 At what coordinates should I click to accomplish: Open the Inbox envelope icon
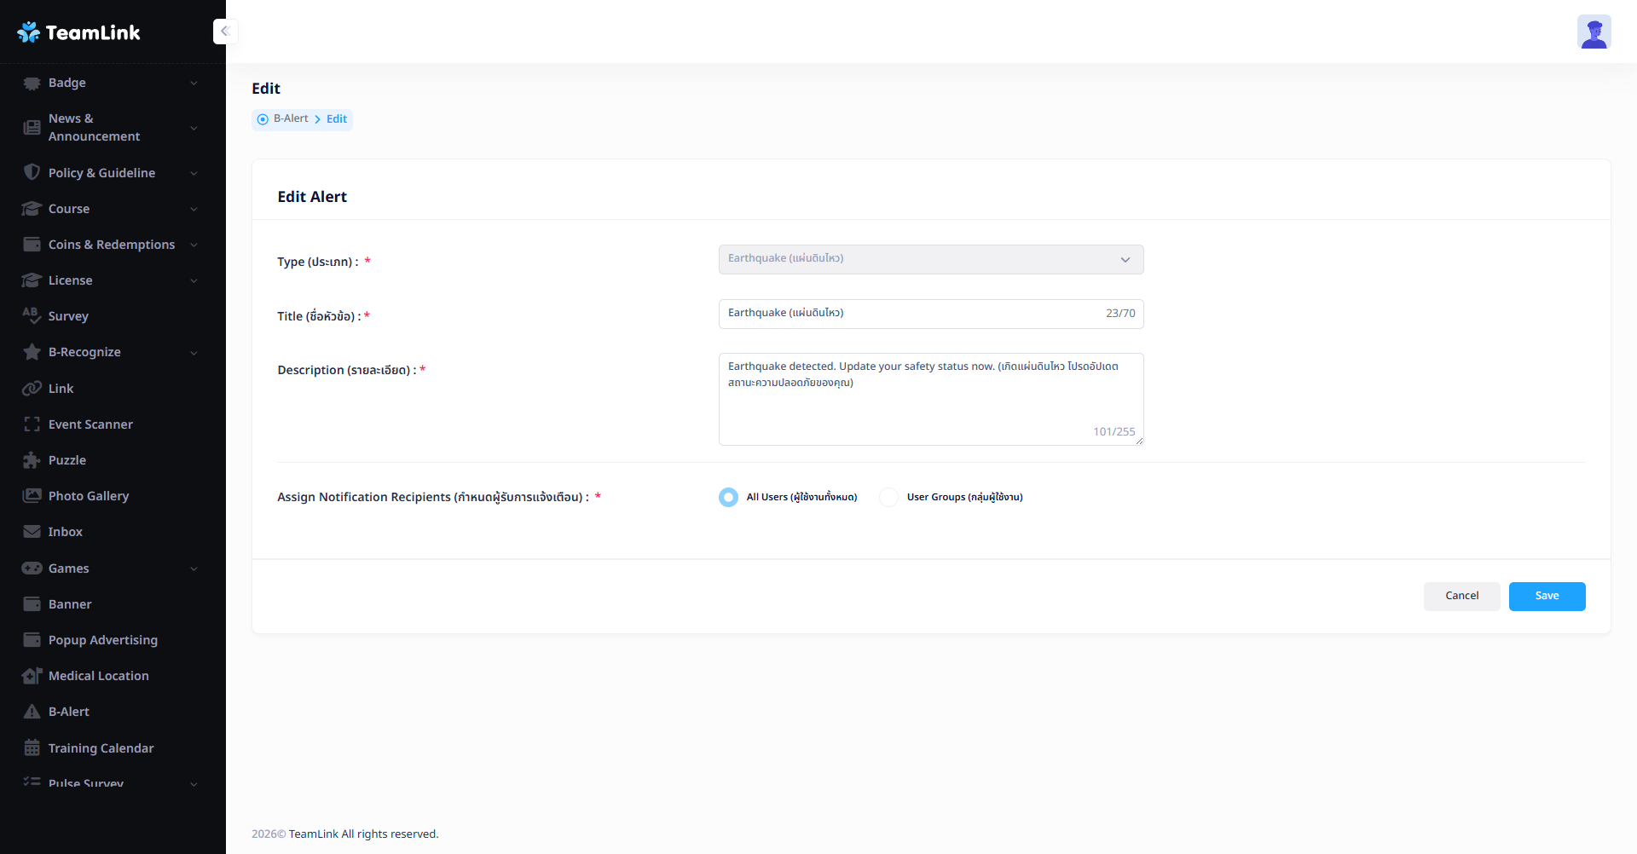[x=32, y=532]
